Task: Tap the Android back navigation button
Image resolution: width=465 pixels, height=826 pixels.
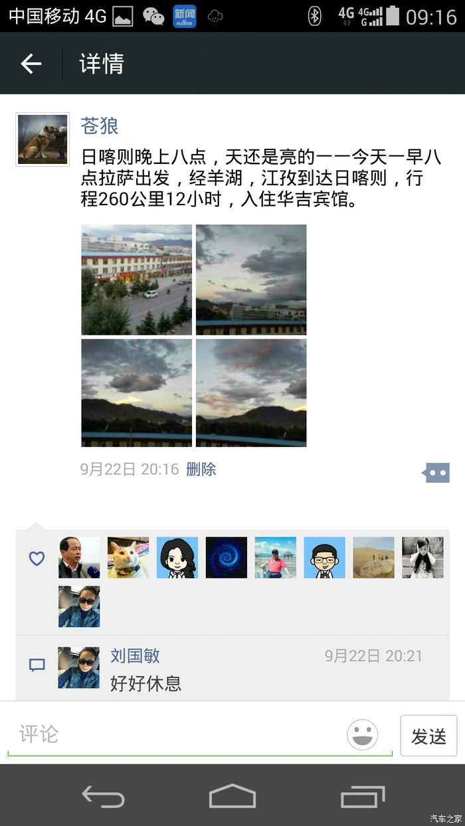Action: [103, 795]
